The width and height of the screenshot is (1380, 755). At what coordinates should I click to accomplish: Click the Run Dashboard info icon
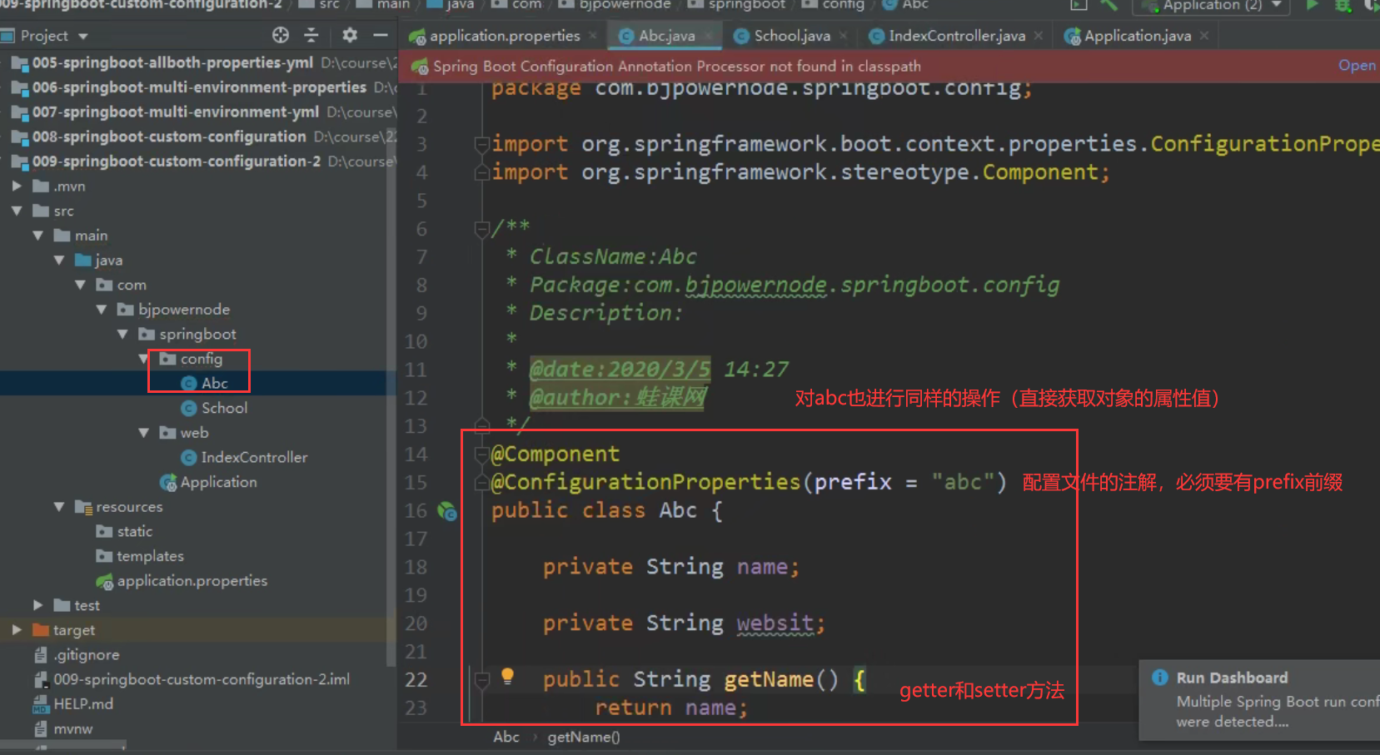[1159, 678]
